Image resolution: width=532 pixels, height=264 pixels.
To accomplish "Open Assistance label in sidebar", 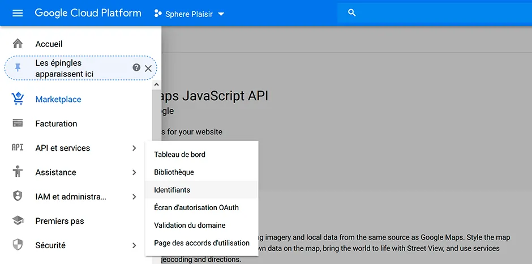I will click(x=55, y=173).
